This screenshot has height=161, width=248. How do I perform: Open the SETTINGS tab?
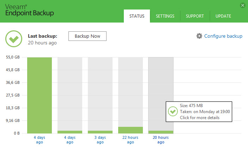point(165,16)
